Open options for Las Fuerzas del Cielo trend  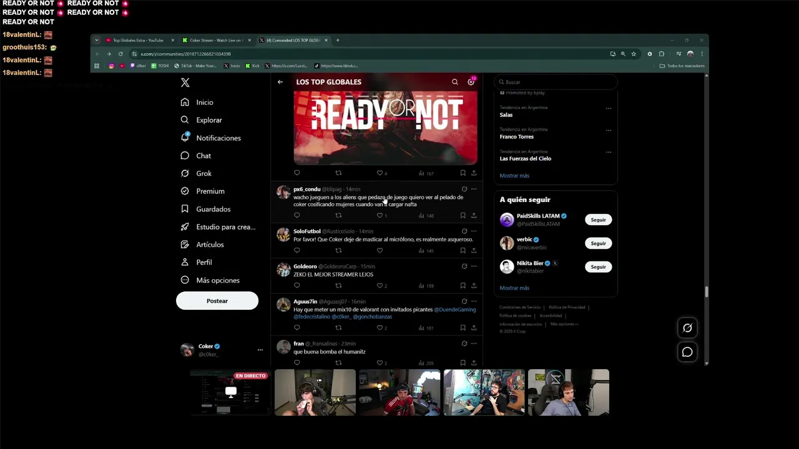point(609,152)
